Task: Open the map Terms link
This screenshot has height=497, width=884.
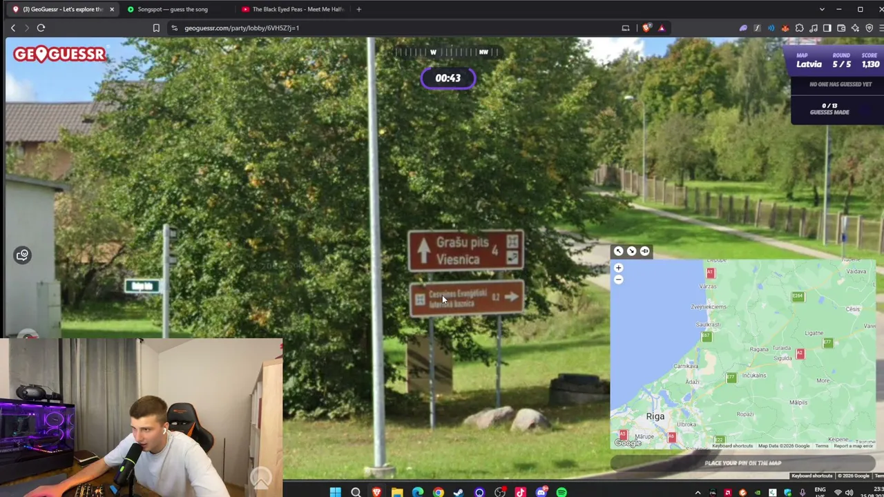Action: coord(821,446)
